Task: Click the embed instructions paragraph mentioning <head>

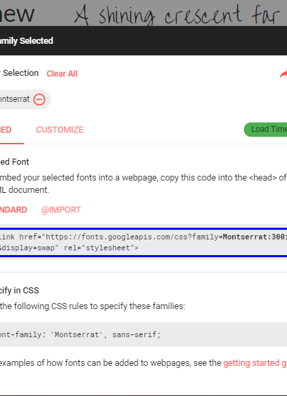Action: click(x=143, y=183)
